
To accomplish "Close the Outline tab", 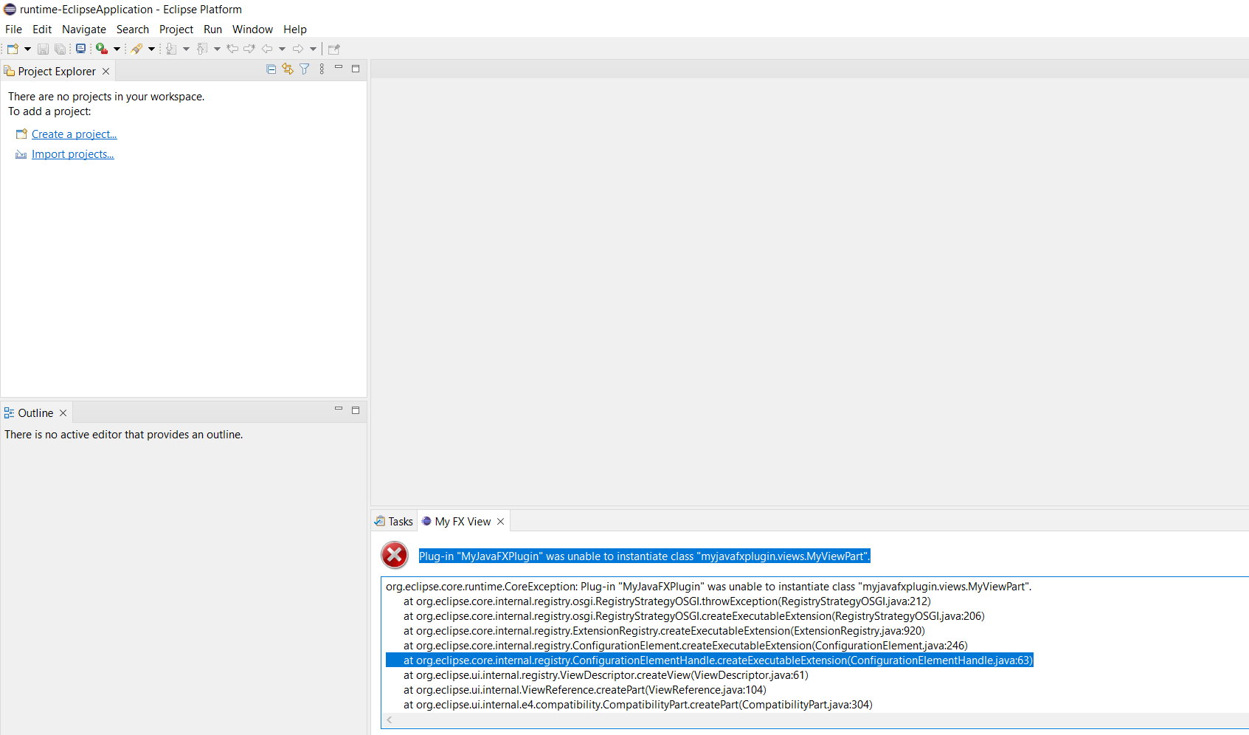I will point(63,413).
